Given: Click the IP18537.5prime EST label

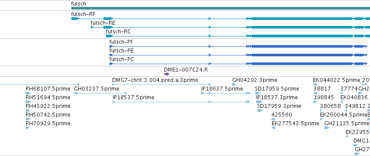Looking at the screenshot, I should 133,97.
